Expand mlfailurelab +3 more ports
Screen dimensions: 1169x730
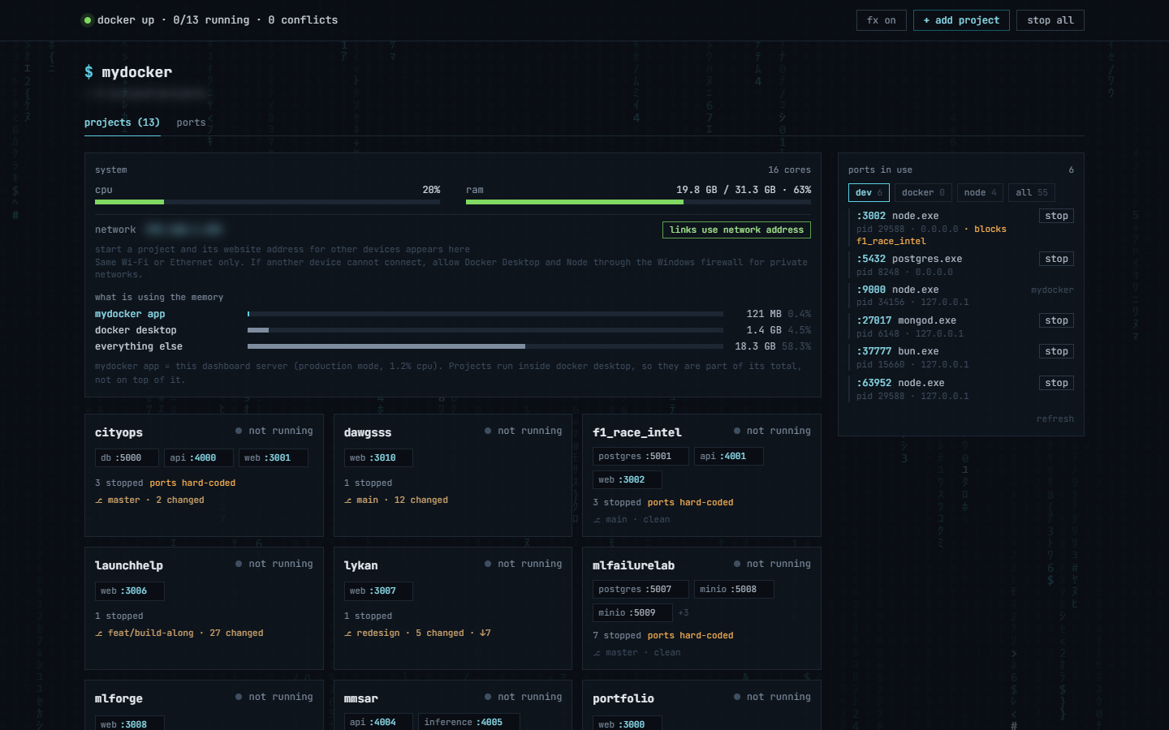coord(684,613)
